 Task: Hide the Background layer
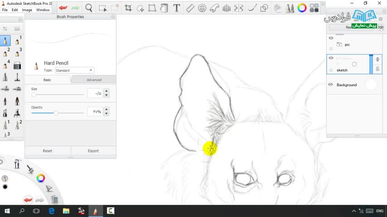coord(331,85)
